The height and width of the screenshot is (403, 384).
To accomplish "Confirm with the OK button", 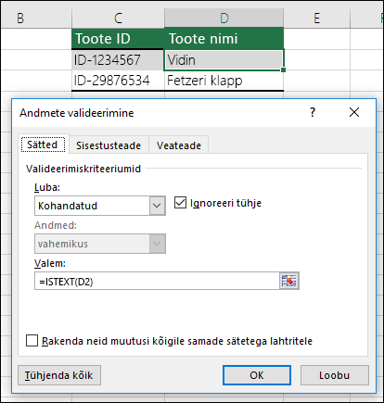I will point(257,375).
